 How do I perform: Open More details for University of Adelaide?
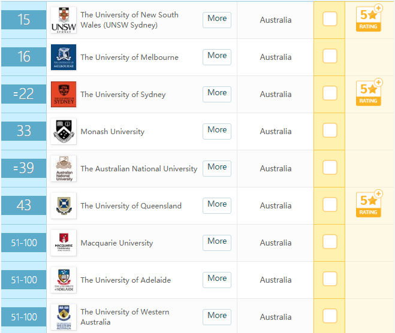(217, 278)
